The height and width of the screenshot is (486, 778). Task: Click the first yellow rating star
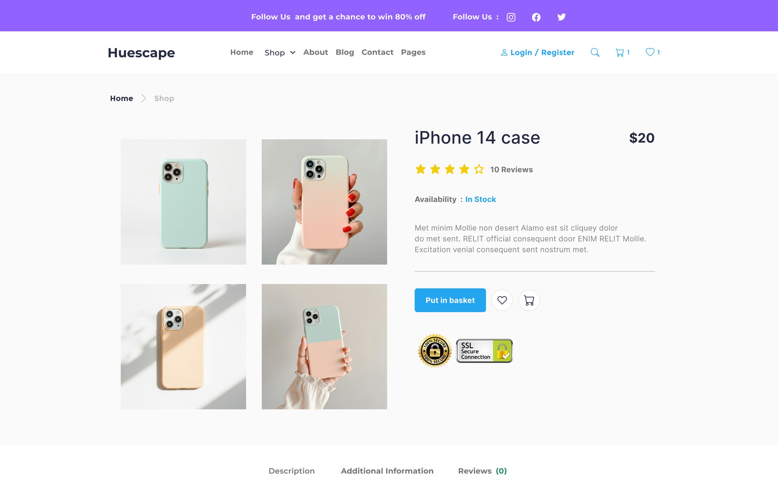[421, 169]
